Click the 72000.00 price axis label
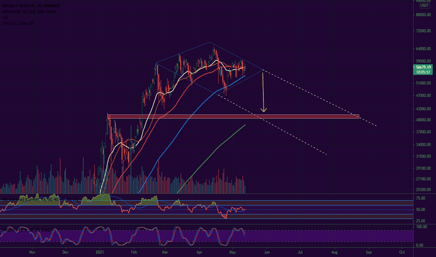This screenshot has height=257, width=436. tap(423, 31)
